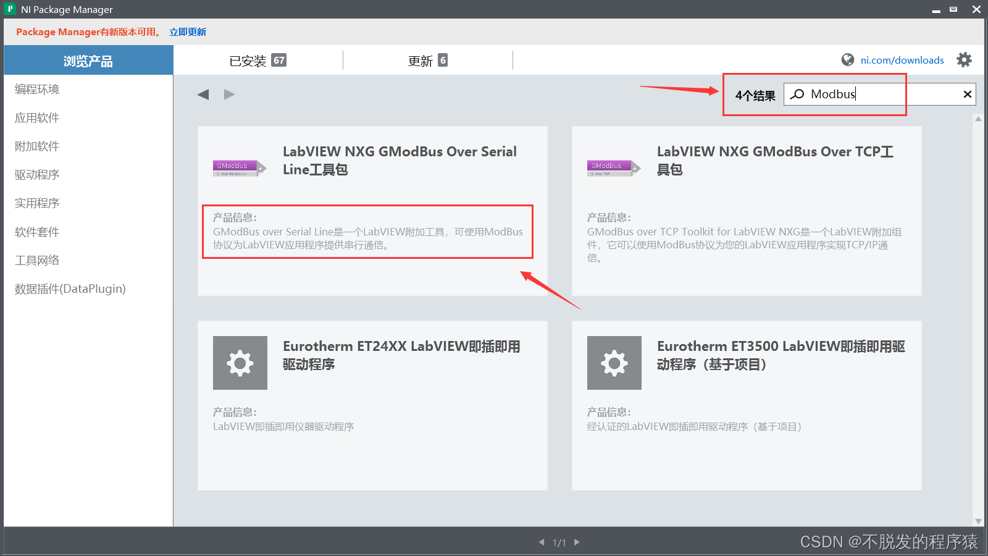Click the globe icon next to ni.com/downloads
Screen dimensions: 988x556
[847, 59]
